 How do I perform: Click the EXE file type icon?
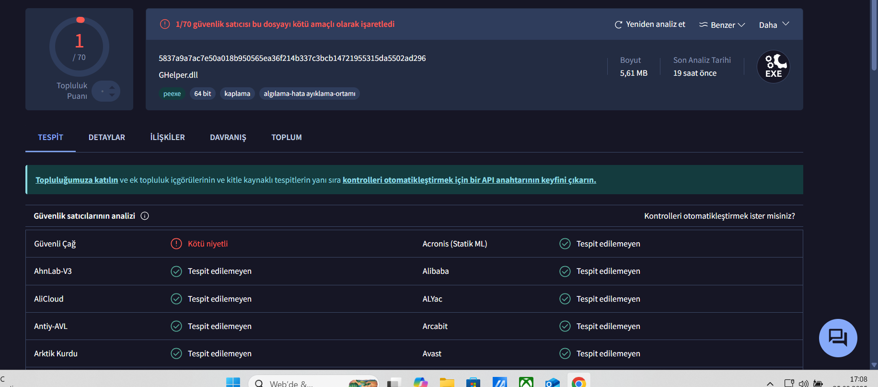774,67
